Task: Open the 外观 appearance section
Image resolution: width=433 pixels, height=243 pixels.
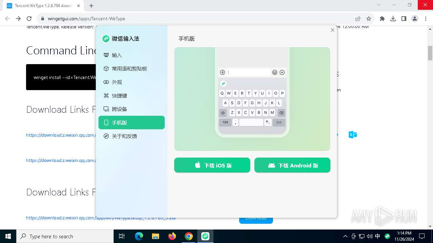Action: pos(131,82)
